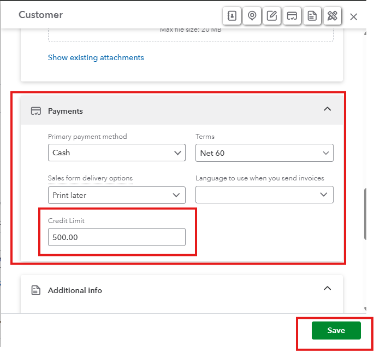The height and width of the screenshot is (351, 374).
Task: Click the Sales form delivery options label
Action: (x=90, y=178)
